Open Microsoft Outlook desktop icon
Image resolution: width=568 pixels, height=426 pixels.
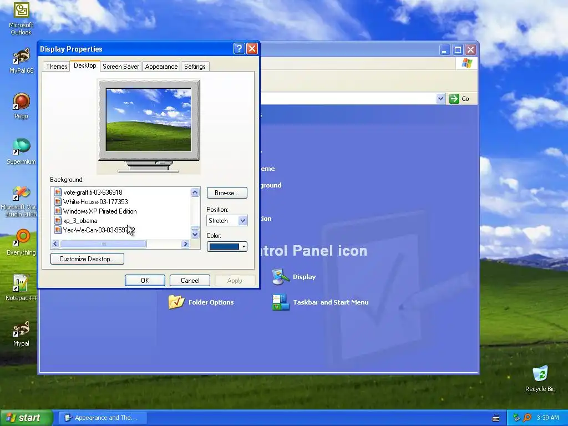pyautogui.click(x=21, y=18)
